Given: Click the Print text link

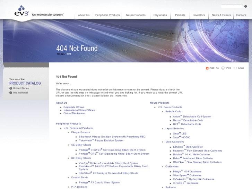Looking at the screenshot, I should pos(228,68).
